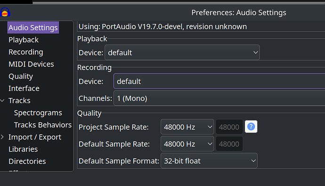This screenshot has height=186, width=325.
Task: Select Audio Settings in the sidebar
Action: (x=33, y=28)
